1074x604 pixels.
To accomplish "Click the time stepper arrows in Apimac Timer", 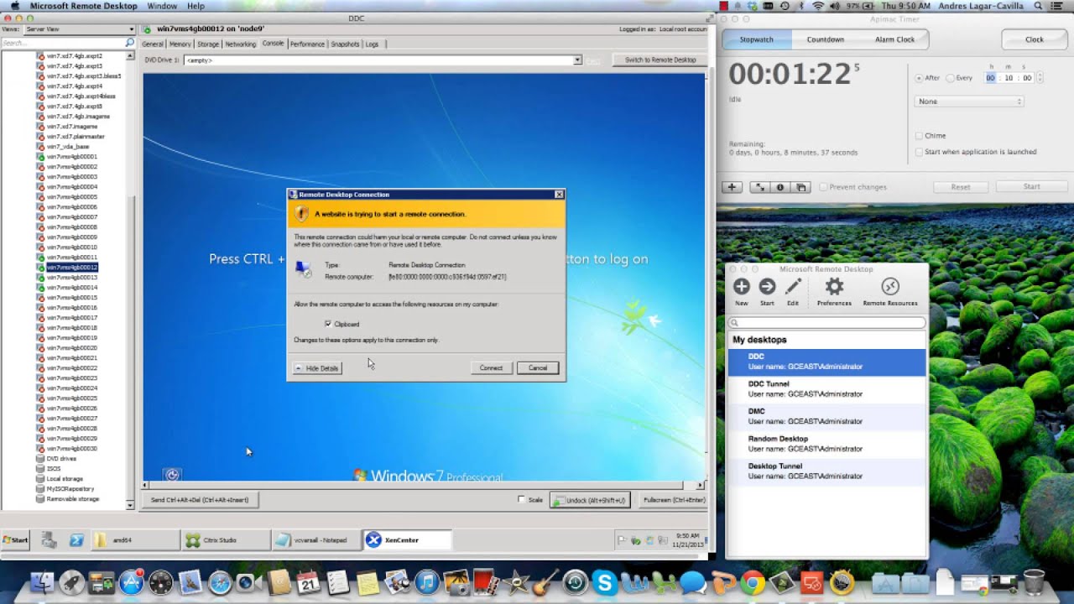I will [1040, 78].
